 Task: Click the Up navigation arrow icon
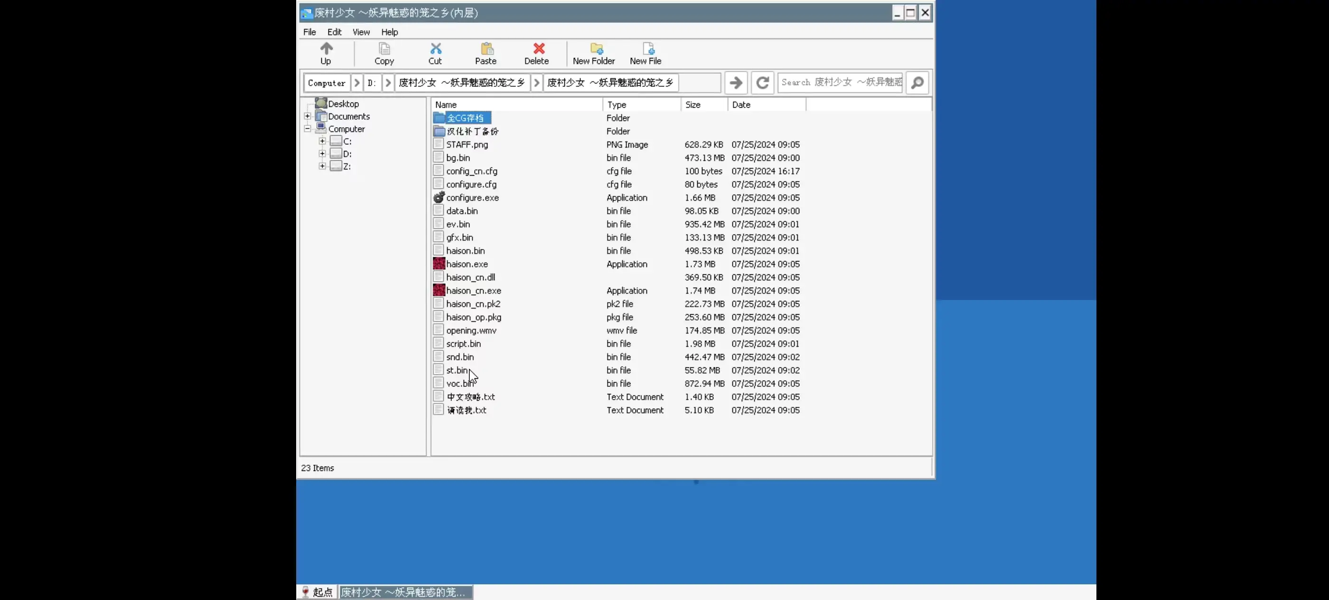tap(326, 49)
